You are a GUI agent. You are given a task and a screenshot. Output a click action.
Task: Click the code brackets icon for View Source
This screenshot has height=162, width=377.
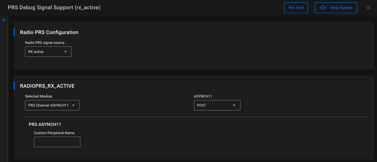tap(323, 8)
